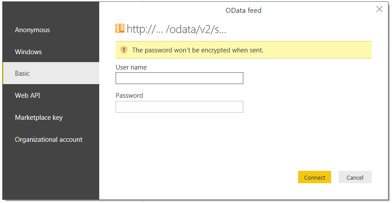
Task: Click inside the Password field
Action: [179, 107]
